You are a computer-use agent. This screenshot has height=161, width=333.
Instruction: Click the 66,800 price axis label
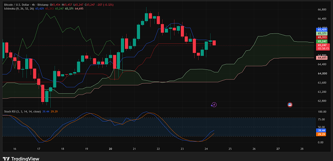(322, 10)
